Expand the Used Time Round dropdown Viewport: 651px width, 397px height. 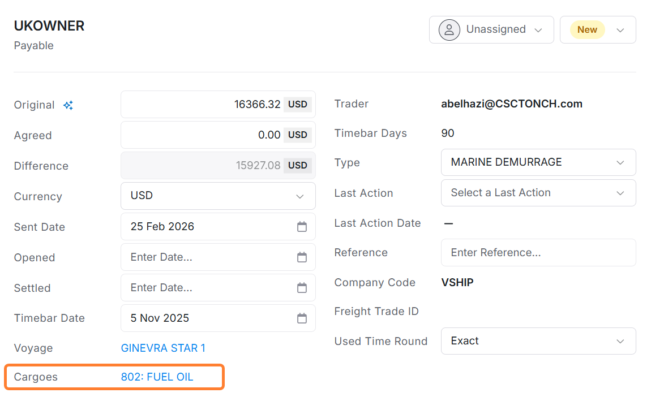tap(620, 341)
